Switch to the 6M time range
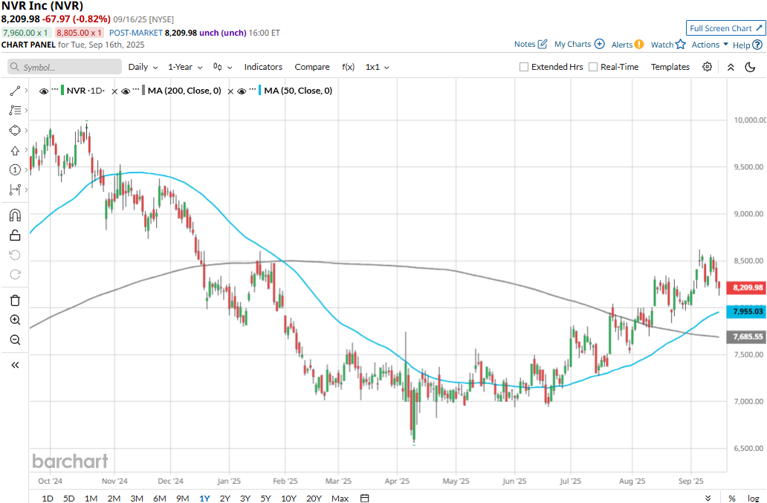The width and height of the screenshot is (767, 503). (x=160, y=498)
